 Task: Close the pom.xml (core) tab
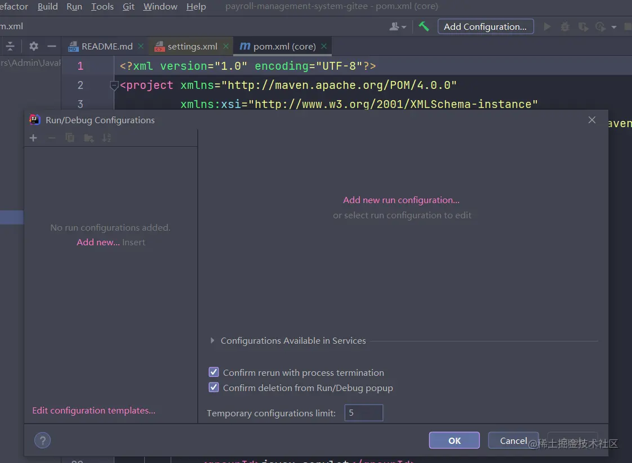coord(324,46)
